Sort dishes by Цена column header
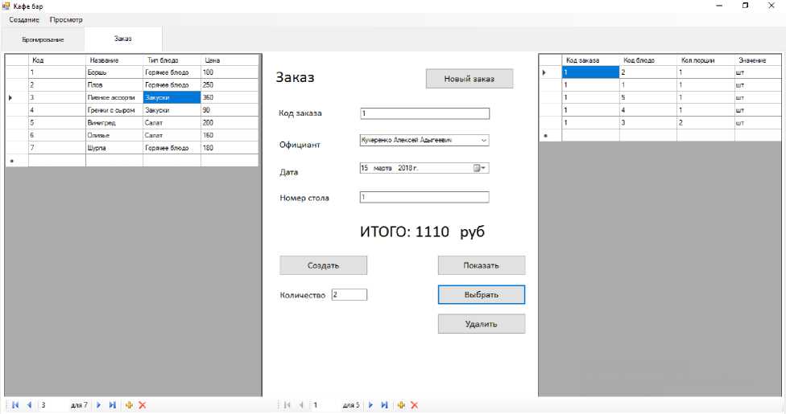 [230, 60]
